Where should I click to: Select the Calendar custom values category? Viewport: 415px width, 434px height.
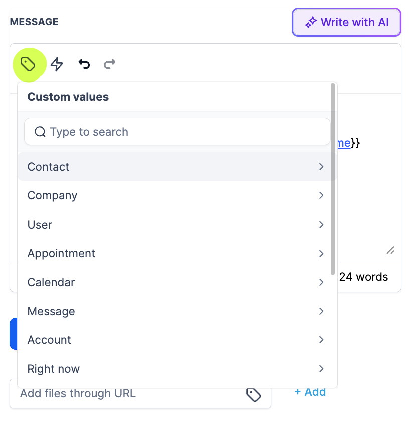[175, 282]
